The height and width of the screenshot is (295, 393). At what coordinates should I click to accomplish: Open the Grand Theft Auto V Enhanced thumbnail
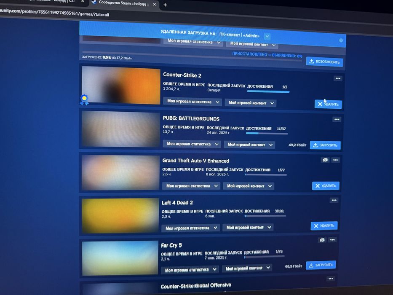click(120, 173)
